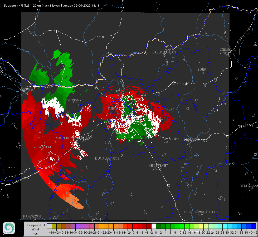
Task: Select the amber swatch between -24 and -22
Action: point(101,226)
